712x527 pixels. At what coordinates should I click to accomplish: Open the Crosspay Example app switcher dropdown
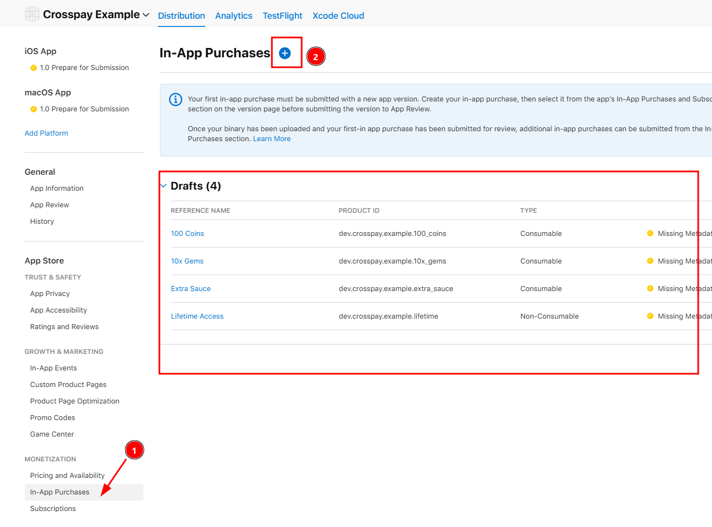(146, 15)
